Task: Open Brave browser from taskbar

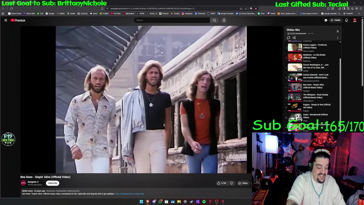Action: point(148,202)
